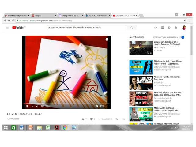196x147 pixels.
Task: Mute the YouTube tab audio icon
Action: tap(134, 16)
